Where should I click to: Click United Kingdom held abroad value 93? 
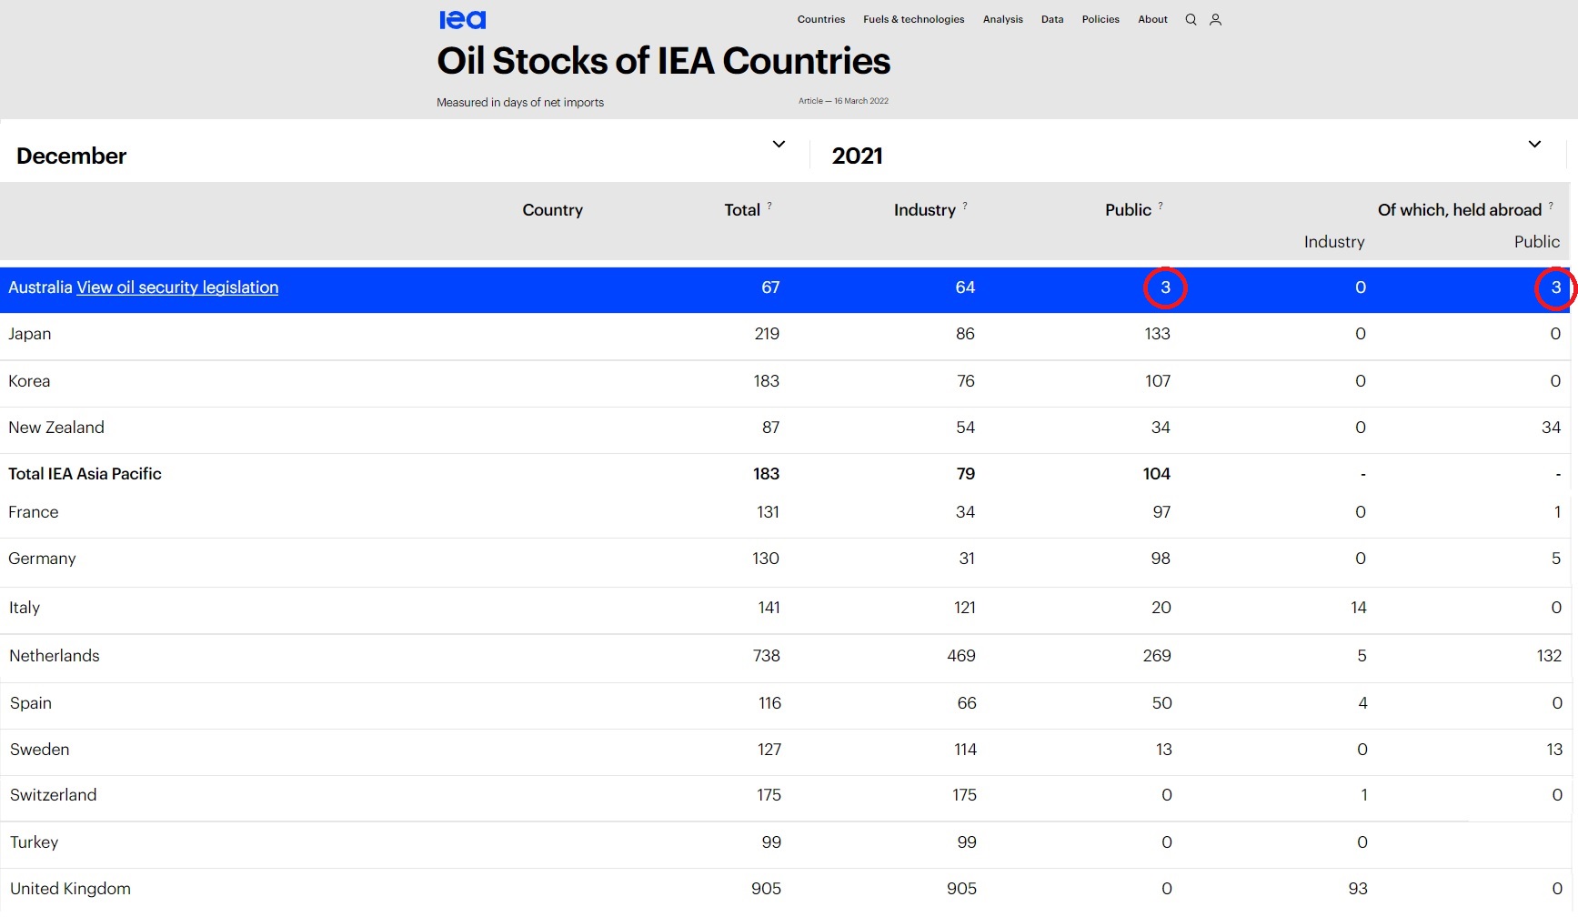click(x=1358, y=889)
